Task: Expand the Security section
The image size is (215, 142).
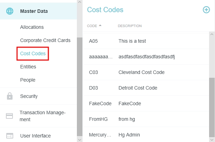Action: click(29, 96)
